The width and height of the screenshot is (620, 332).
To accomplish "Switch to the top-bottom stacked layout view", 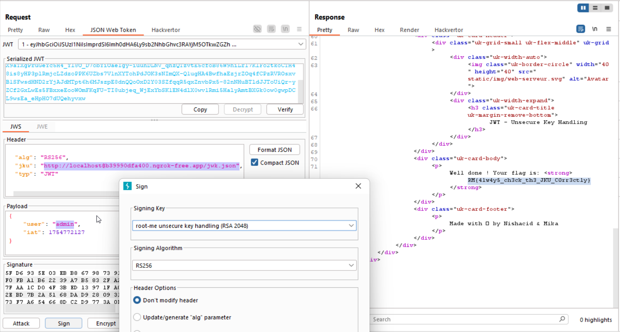I will tap(595, 8).
